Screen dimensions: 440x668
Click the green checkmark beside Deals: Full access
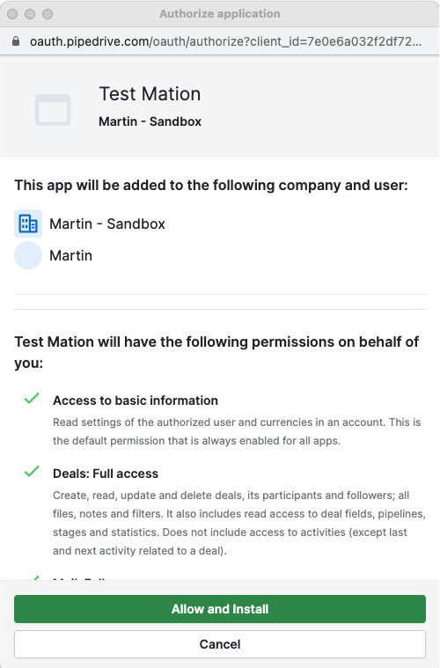click(32, 471)
